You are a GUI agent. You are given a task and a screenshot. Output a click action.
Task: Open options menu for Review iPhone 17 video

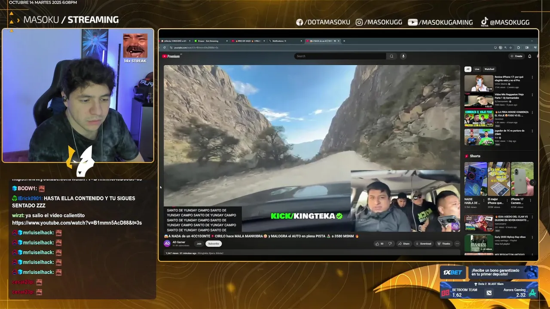[532, 78]
